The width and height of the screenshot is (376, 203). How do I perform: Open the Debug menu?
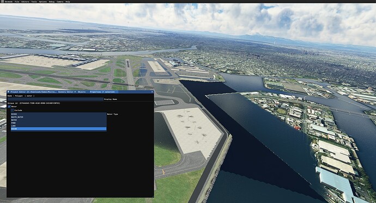(x=52, y=2)
